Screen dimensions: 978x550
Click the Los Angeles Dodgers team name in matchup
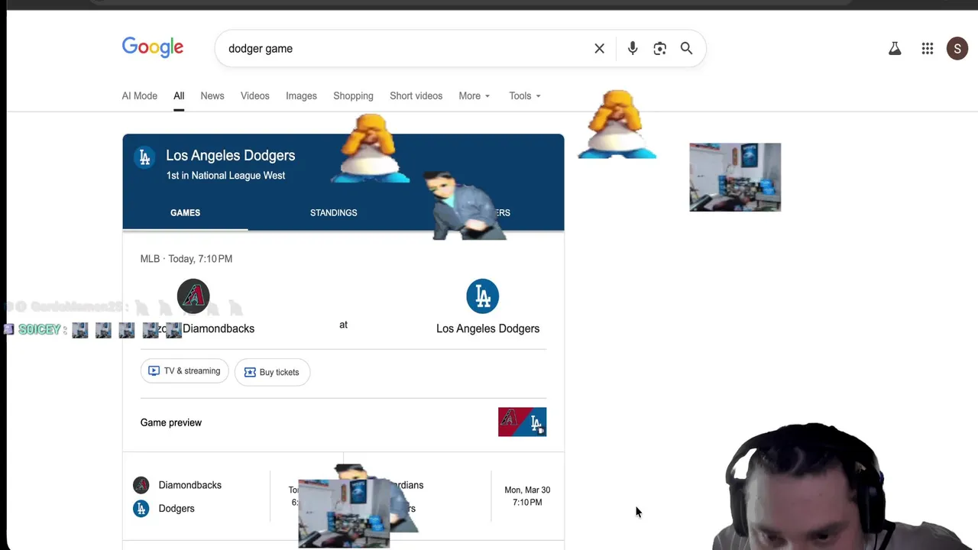pos(487,328)
